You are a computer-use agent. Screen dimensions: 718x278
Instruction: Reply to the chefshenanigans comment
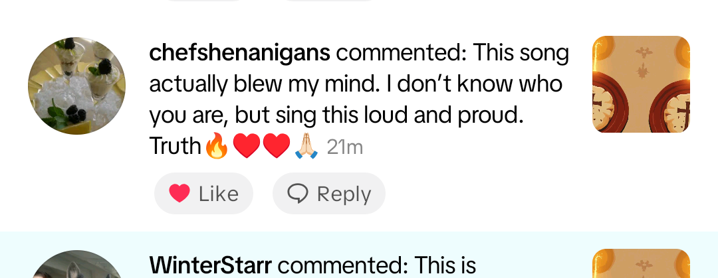[x=329, y=193]
